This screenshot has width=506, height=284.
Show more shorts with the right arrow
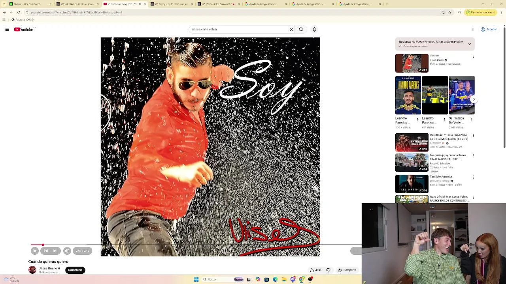point(474,99)
